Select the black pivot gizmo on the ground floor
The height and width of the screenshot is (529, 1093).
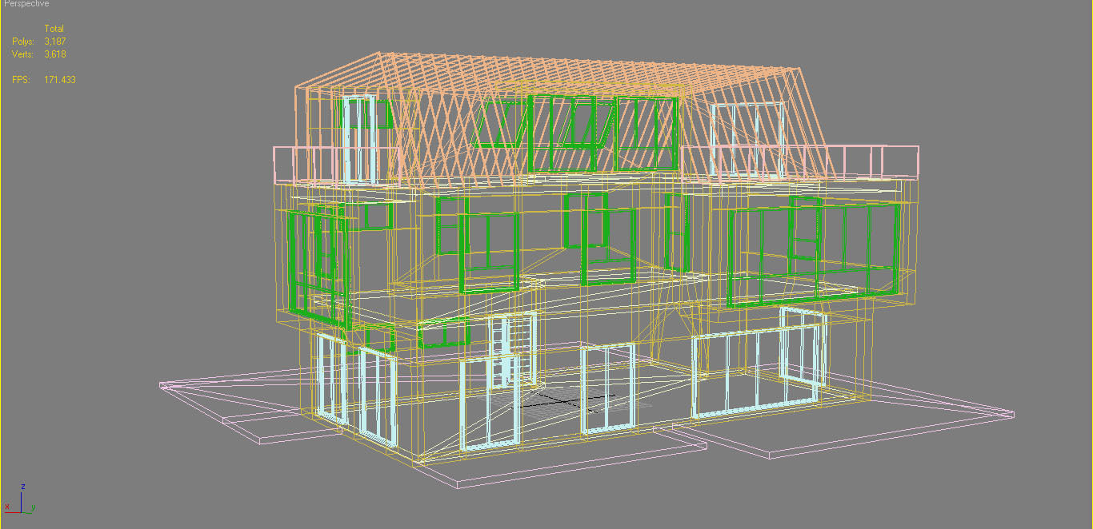pos(564,402)
